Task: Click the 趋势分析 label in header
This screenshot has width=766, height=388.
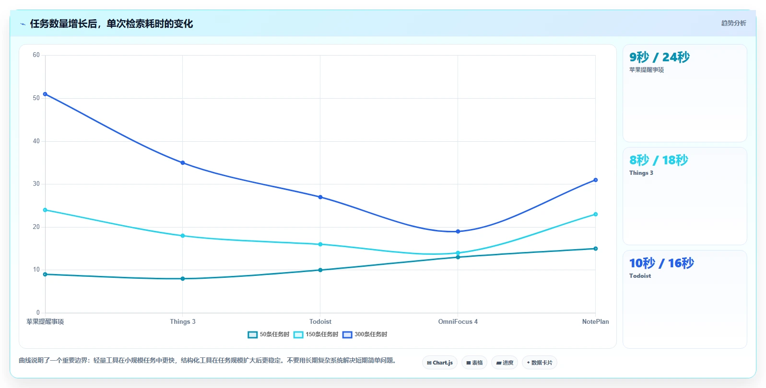Action: 733,23
